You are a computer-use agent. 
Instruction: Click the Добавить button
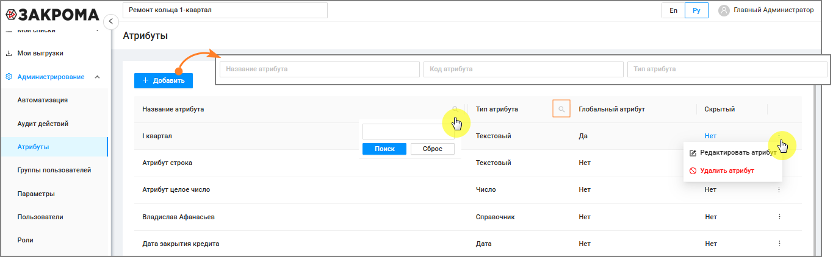tap(164, 80)
